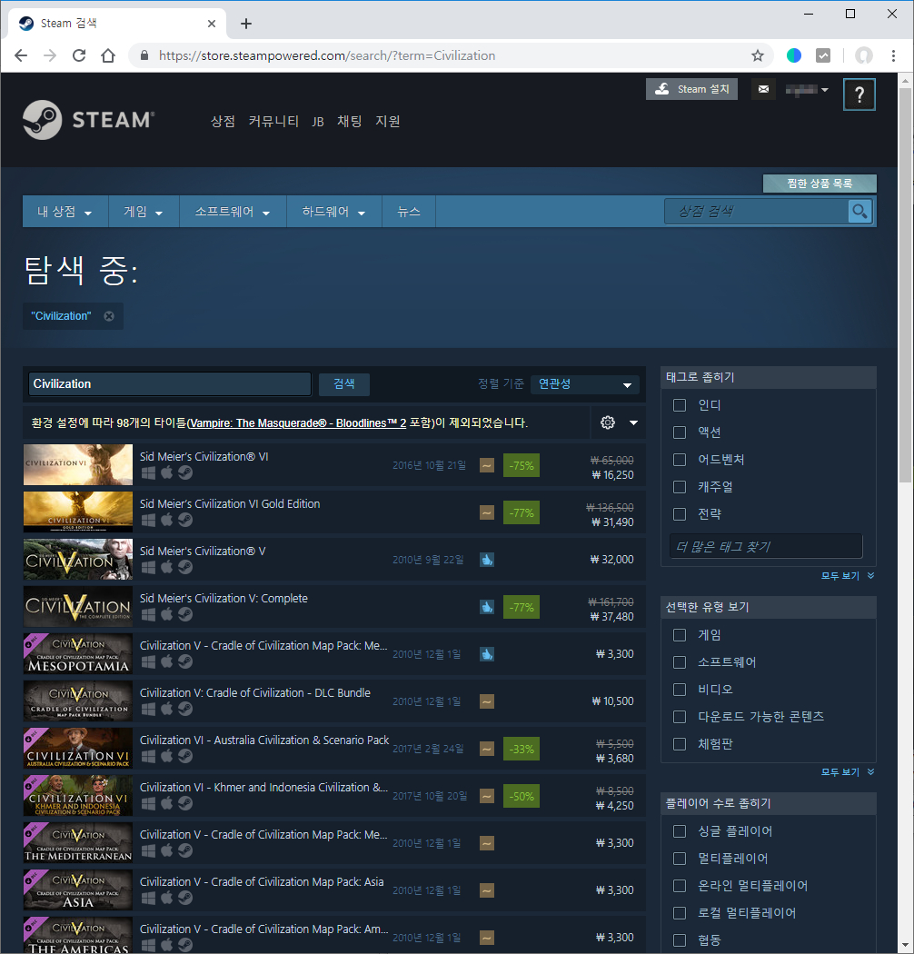Open the 커뮤니티 header menu
The width and height of the screenshot is (914, 954).
273,121
